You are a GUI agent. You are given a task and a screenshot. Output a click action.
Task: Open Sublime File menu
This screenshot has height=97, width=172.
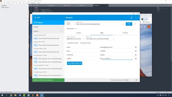coord(1,3)
